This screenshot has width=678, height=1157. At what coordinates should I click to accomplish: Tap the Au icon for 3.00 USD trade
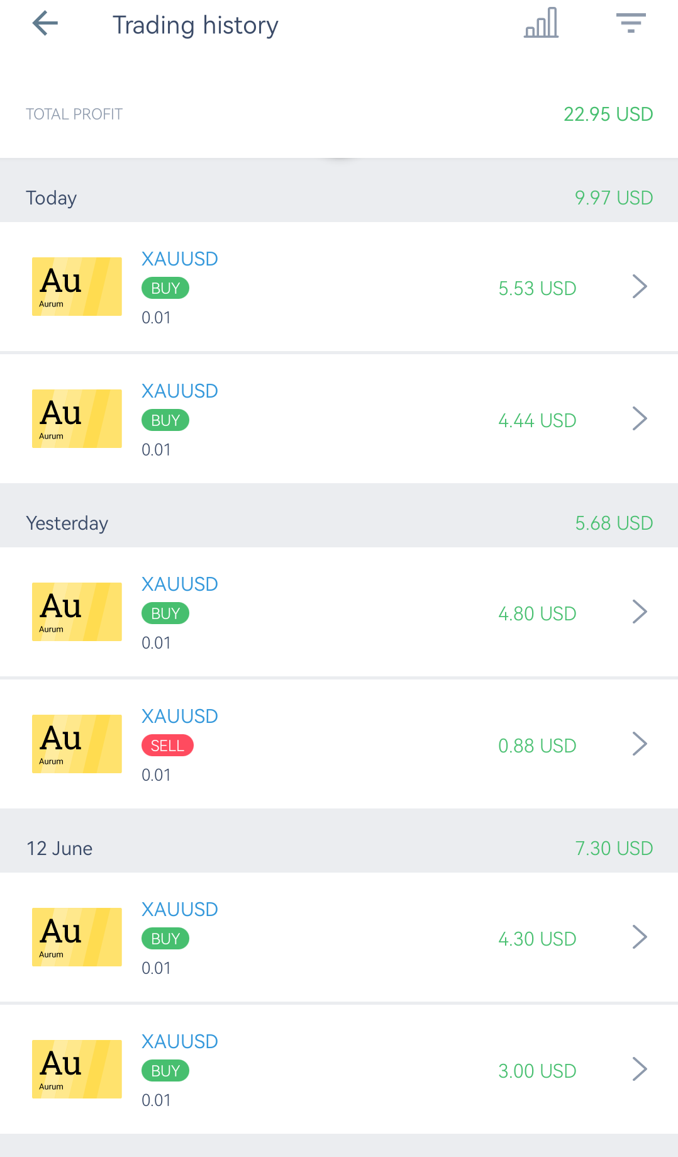point(77,1069)
